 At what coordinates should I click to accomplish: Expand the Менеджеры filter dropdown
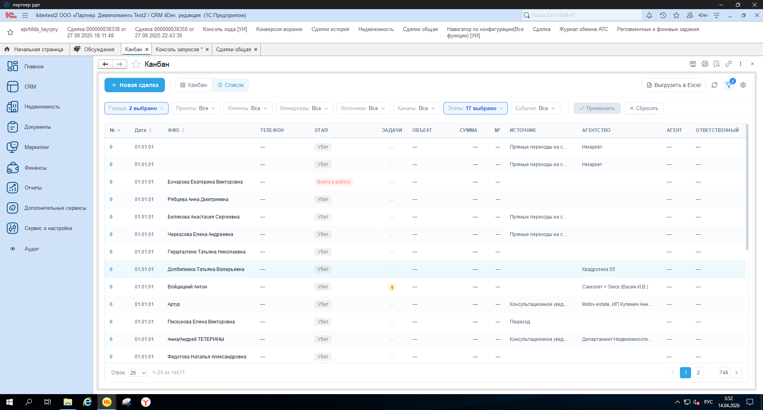(x=304, y=108)
